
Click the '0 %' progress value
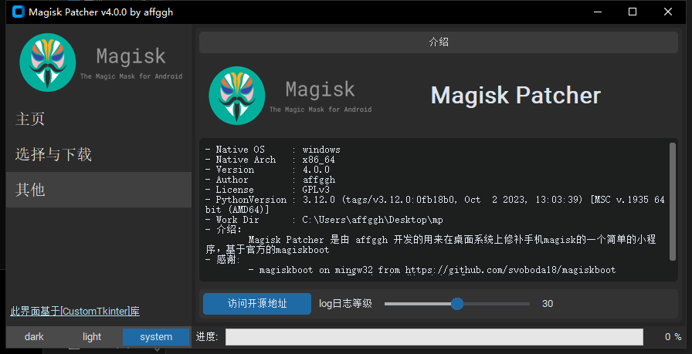coord(673,337)
